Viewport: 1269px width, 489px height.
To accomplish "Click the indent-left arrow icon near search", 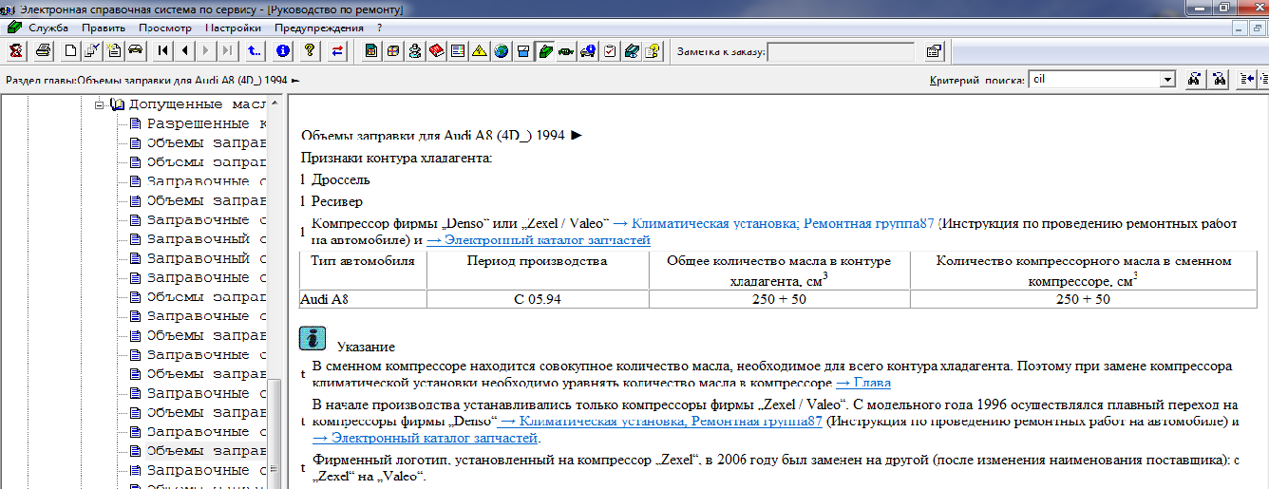I will coord(1246,80).
